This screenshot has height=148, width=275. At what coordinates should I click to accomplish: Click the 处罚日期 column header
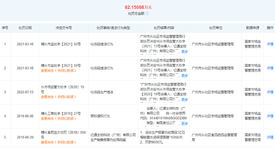click(25, 28)
